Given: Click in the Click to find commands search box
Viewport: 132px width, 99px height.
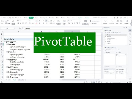Looking at the screenshot, I should tap(100, 18).
